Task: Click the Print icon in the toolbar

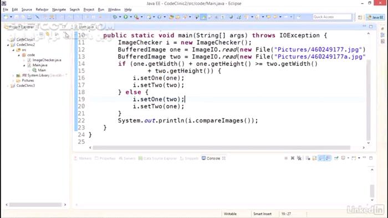Action: click(29, 17)
